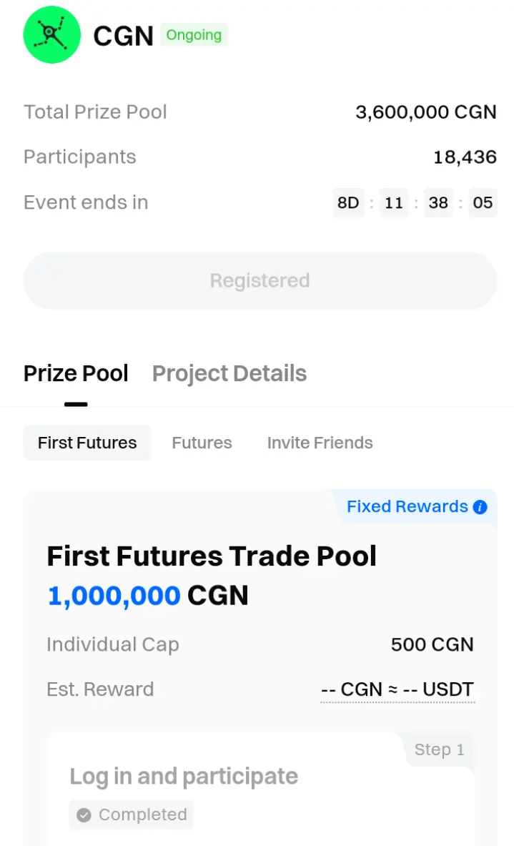Click the 3,600,000 CGN prize amount
Image resolution: width=514 pixels, height=846 pixels.
(x=425, y=112)
